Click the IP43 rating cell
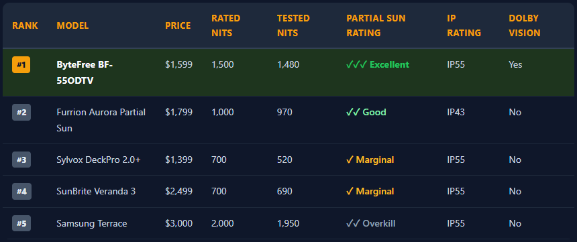The image size is (577, 242). (456, 112)
